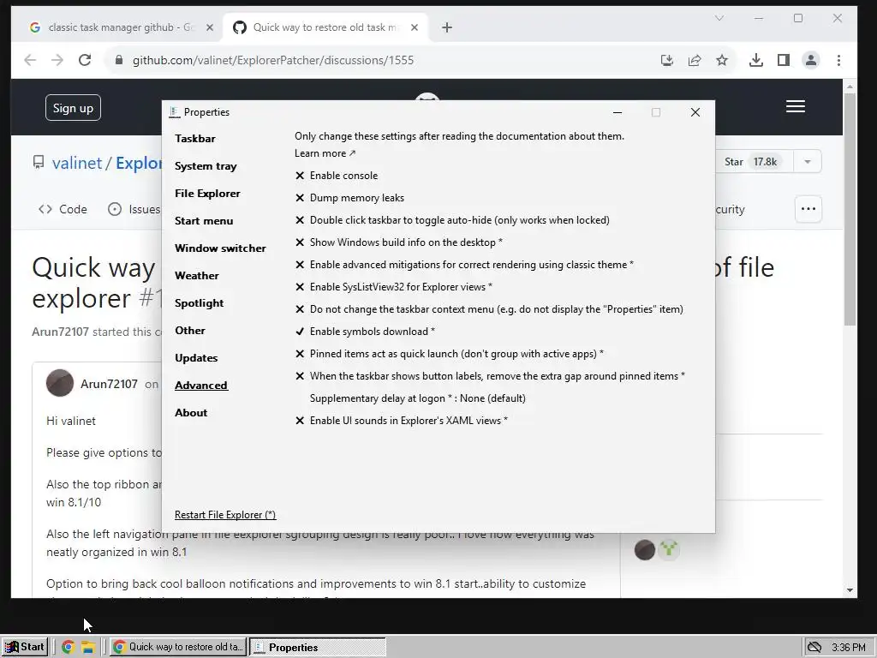The width and height of the screenshot is (877, 658).
Task: Open the Code tab on GitHub
Action: click(x=63, y=209)
